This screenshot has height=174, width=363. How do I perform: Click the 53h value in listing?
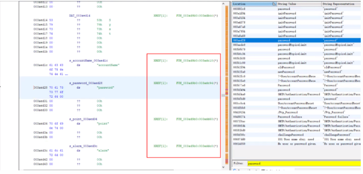click(x=99, y=20)
